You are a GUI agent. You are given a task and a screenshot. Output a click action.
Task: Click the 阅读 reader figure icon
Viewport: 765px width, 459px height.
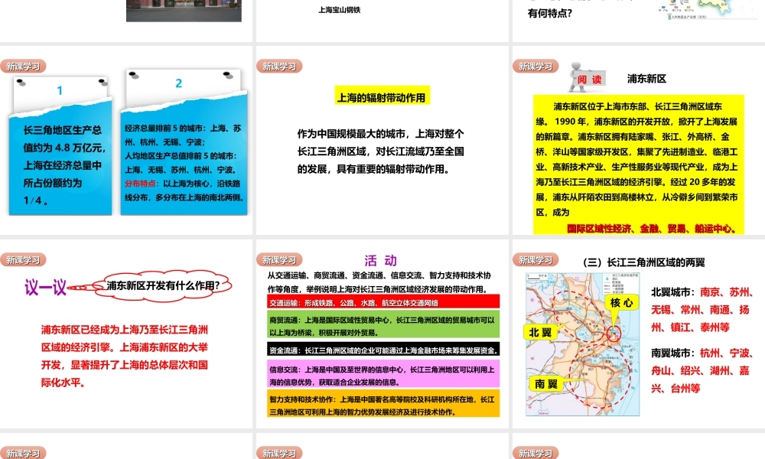click(x=587, y=77)
